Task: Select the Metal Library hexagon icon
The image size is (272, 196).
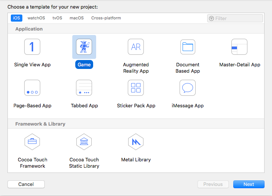Action: pyautogui.click(x=136, y=142)
